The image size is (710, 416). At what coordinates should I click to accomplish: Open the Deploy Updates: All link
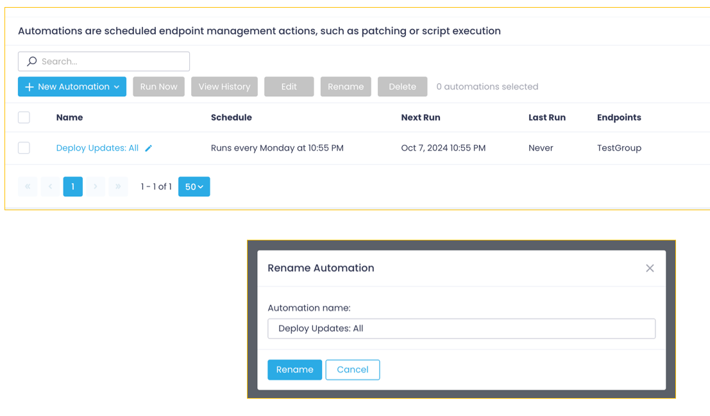tap(97, 148)
